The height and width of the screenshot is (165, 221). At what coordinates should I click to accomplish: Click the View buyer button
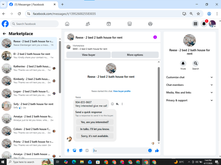[89, 55]
